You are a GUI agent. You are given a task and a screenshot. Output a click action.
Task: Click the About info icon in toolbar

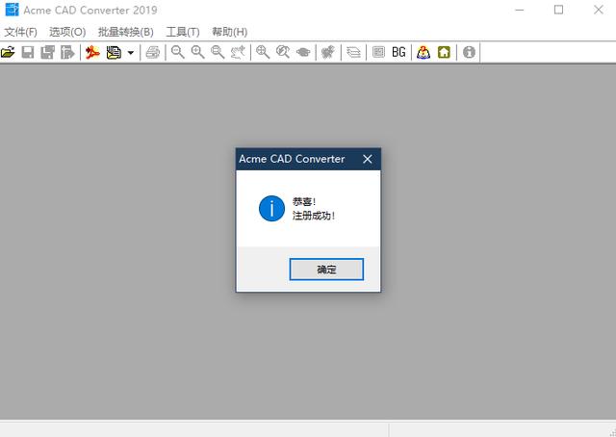click(x=469, y=52)
